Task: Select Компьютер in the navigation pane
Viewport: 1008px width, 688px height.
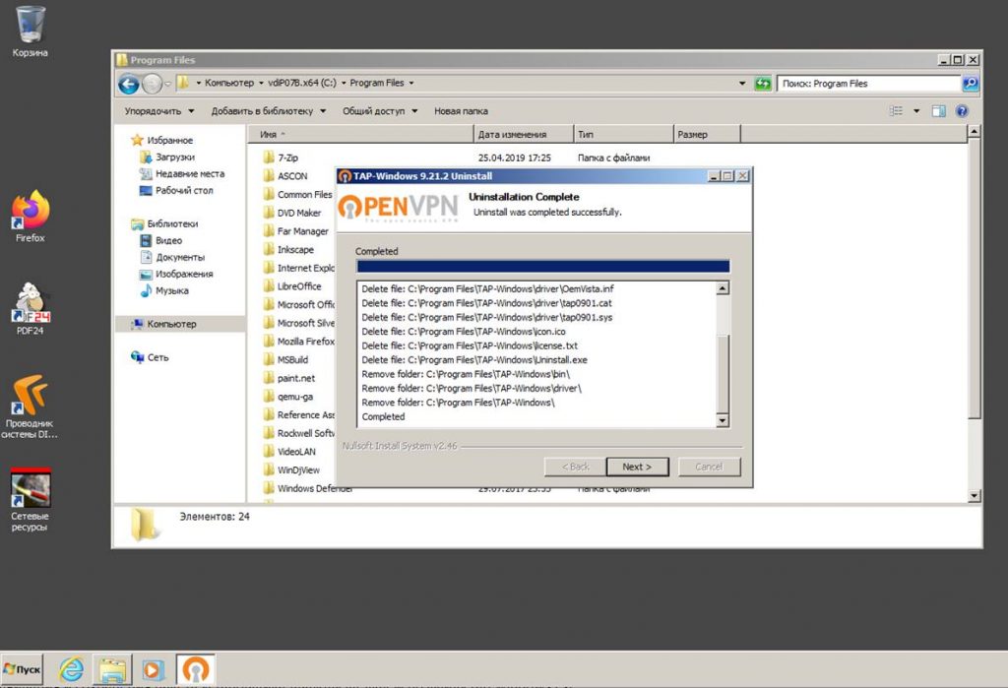Action: 180,324
